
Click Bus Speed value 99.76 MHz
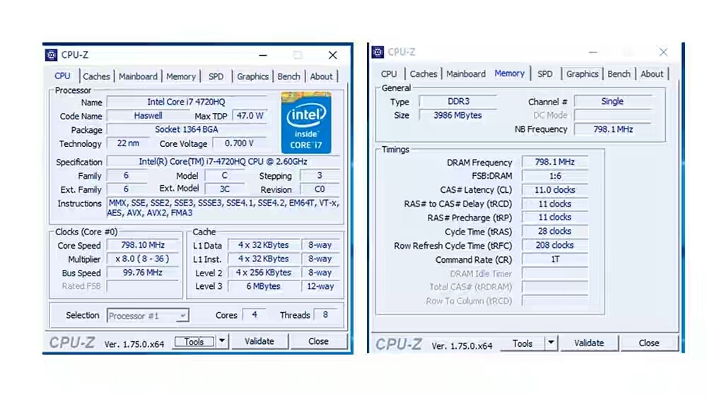click(x=143, y=273)
